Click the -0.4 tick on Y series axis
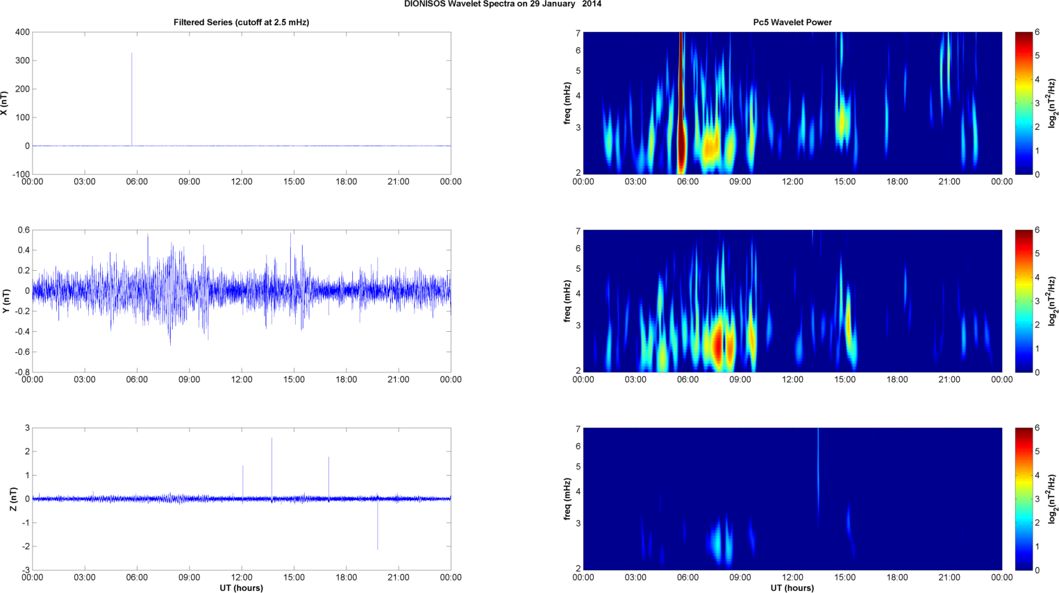This screenshot has width=1059, height=593. pos(22,331)
